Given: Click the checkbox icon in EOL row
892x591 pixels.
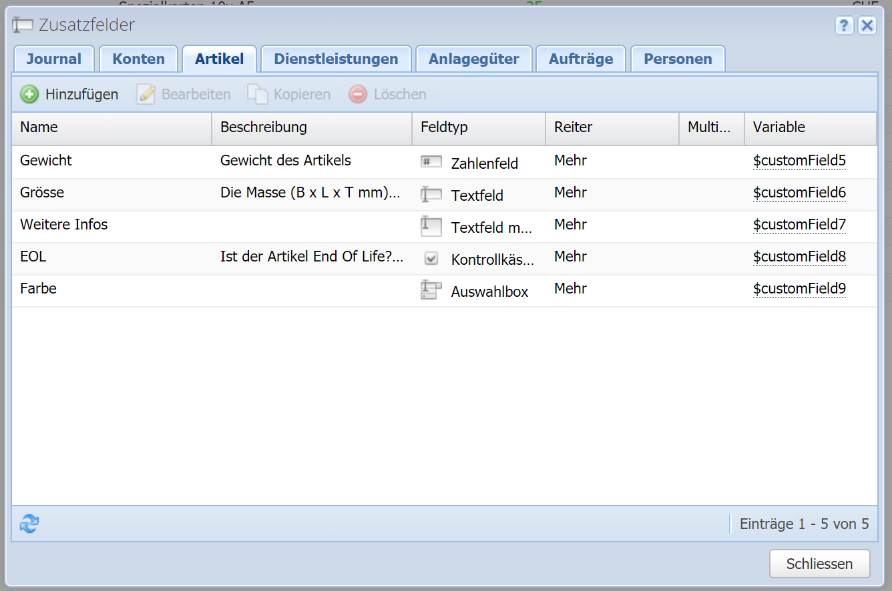Looking at the screenshot, I should (x=431, y=258).
